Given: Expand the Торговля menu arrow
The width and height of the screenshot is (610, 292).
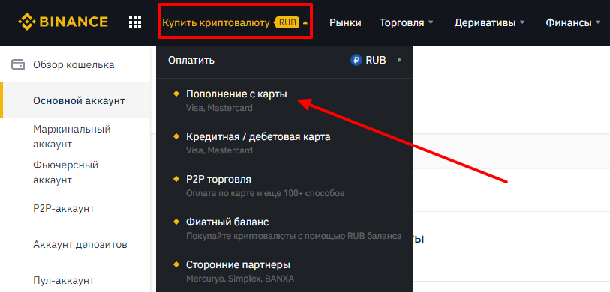Looking at the screenshot, I should 431,22.
